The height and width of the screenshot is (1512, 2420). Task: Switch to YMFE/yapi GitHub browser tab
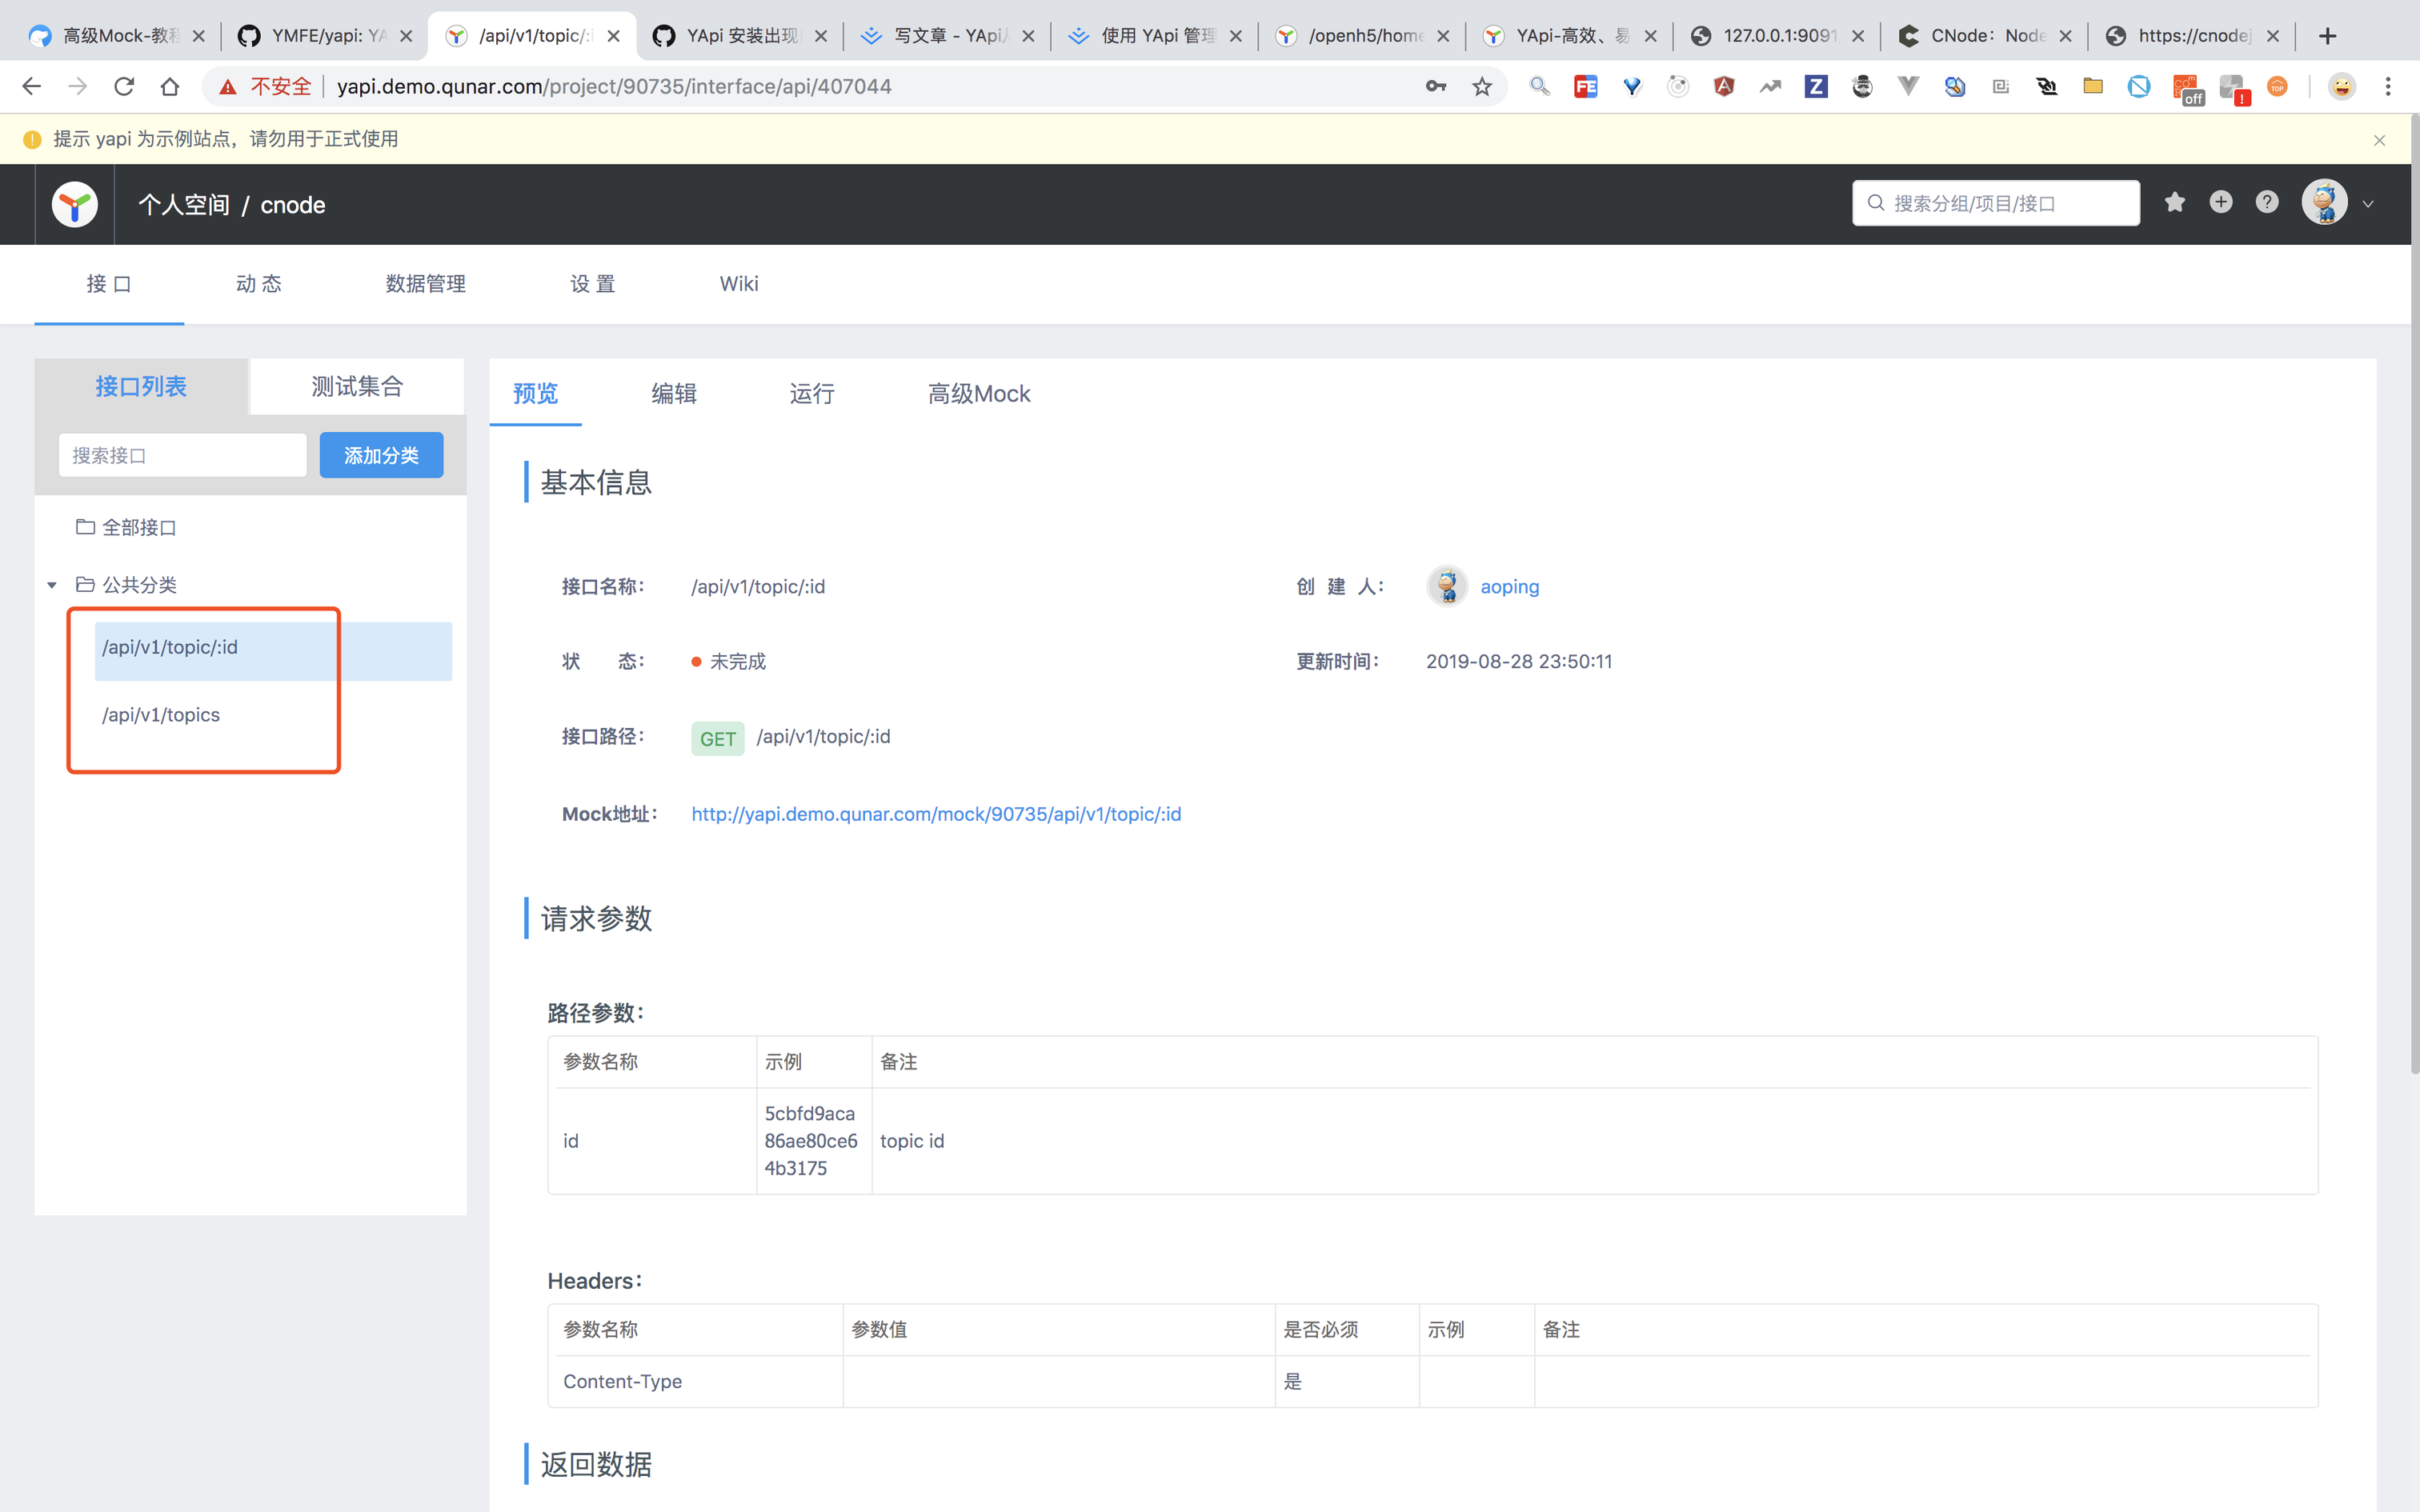point(325,36)
